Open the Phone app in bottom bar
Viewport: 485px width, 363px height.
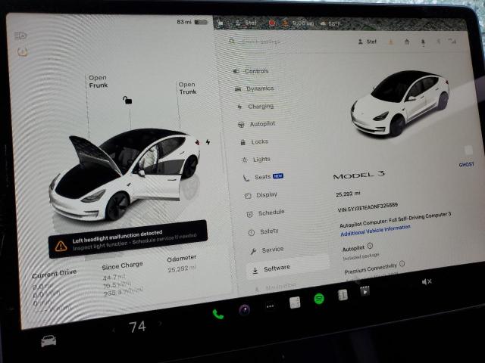[217, 315]
